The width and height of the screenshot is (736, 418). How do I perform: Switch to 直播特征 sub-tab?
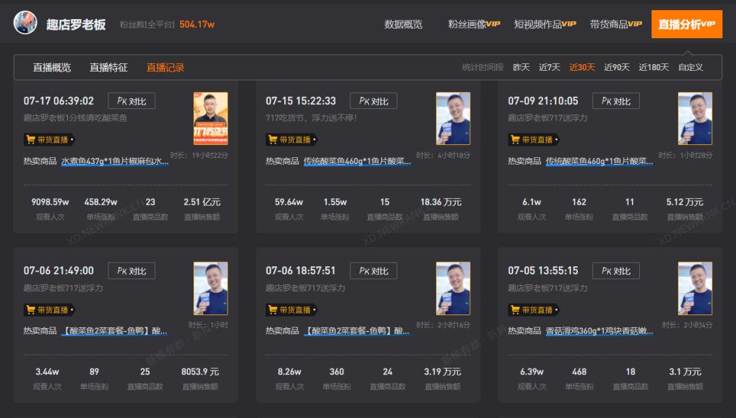coord(108,67)
